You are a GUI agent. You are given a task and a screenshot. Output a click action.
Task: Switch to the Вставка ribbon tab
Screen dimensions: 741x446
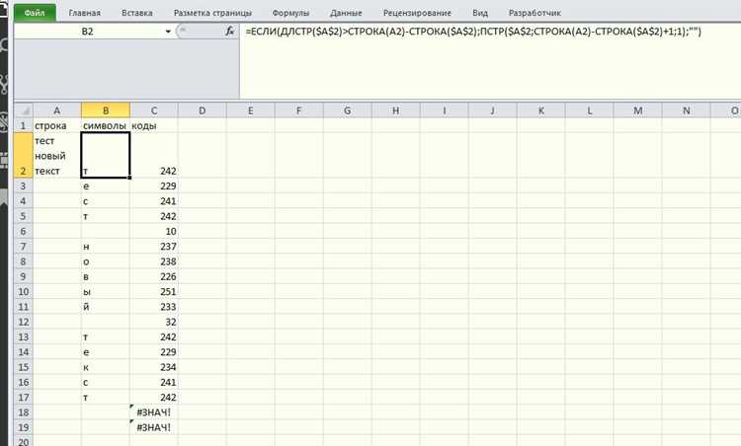point(137,13)
